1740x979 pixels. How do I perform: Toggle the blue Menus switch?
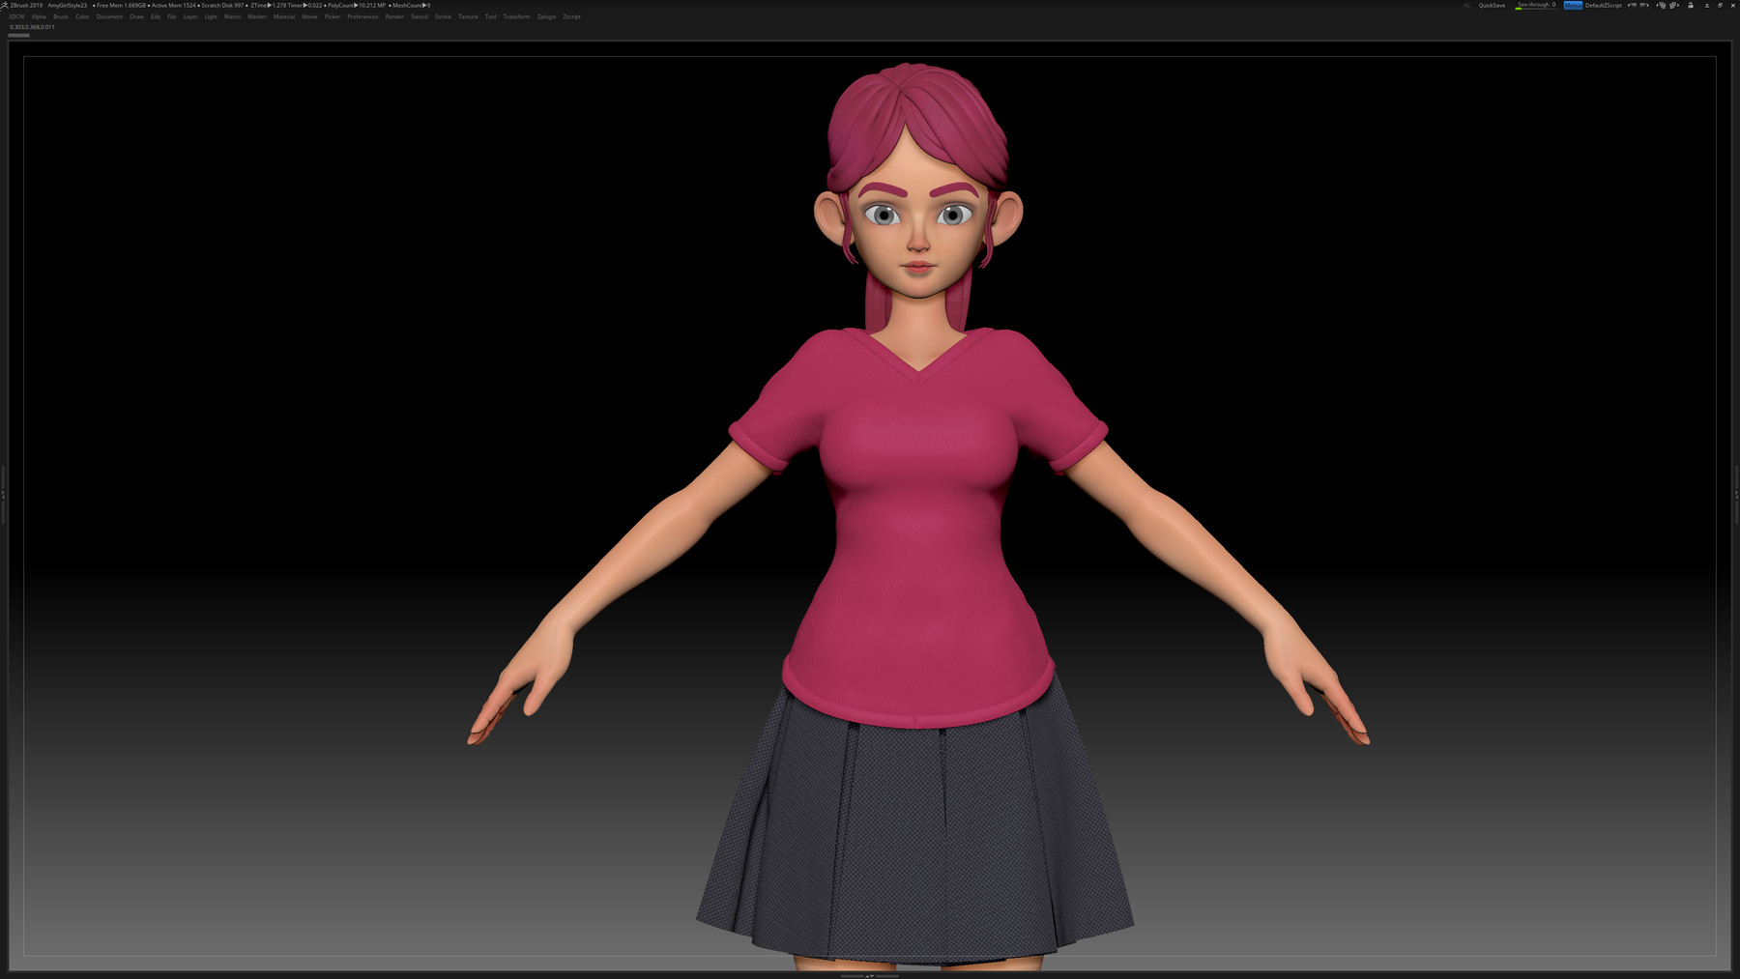[1573, 4]
